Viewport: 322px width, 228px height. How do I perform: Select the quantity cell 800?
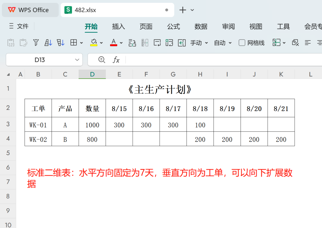[92, 139]
